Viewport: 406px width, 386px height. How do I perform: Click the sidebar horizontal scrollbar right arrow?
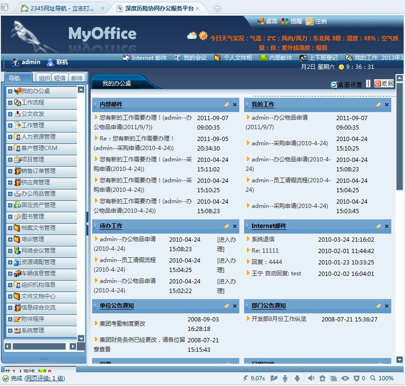pyautogui.click(x=73, y=347)
